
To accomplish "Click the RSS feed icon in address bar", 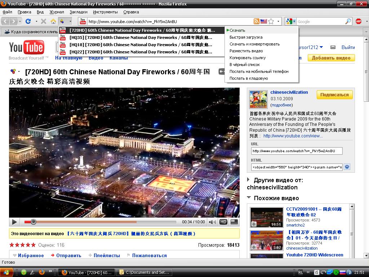I will click(256, 21).
